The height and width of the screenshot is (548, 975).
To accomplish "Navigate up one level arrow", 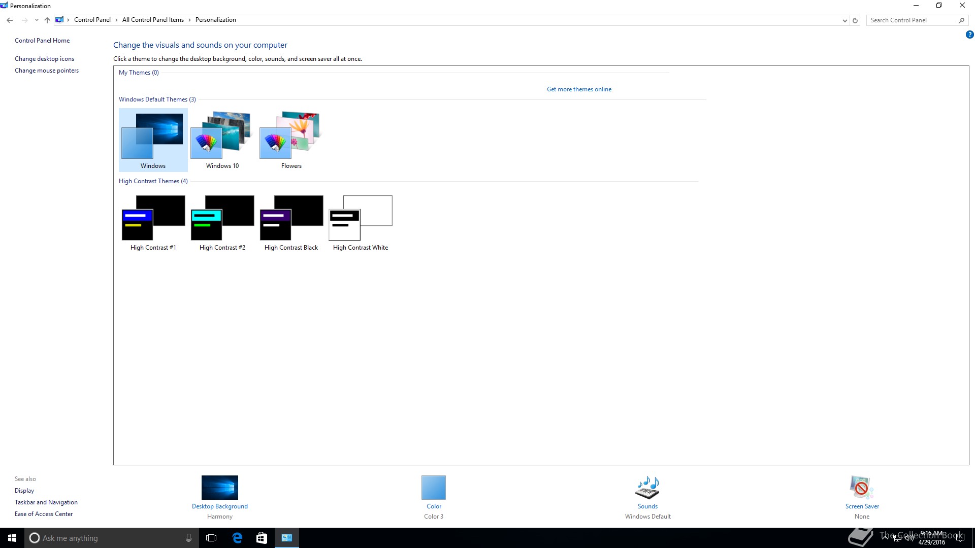I will pos(47,20).
